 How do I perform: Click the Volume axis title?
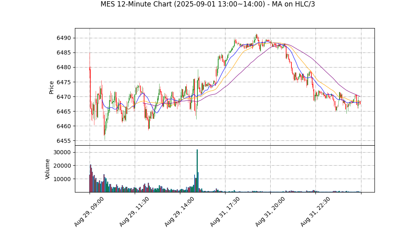[47, 169]
